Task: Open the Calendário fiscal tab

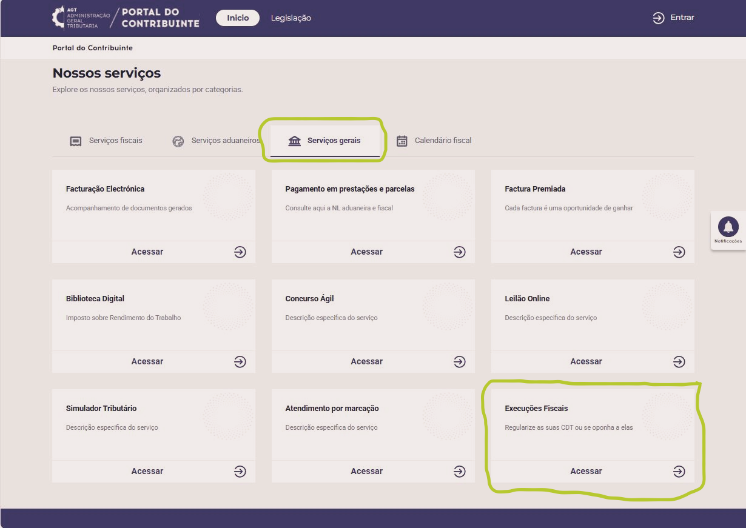Action: (x=434, y=141)
